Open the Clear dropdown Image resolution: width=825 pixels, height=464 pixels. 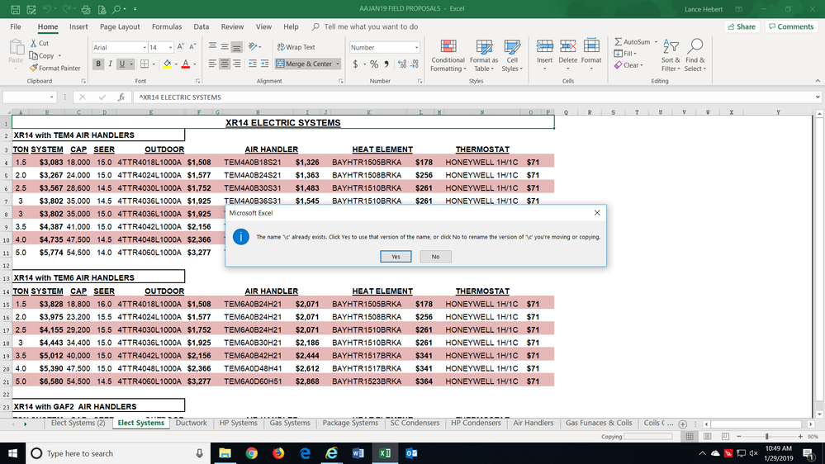628,65
